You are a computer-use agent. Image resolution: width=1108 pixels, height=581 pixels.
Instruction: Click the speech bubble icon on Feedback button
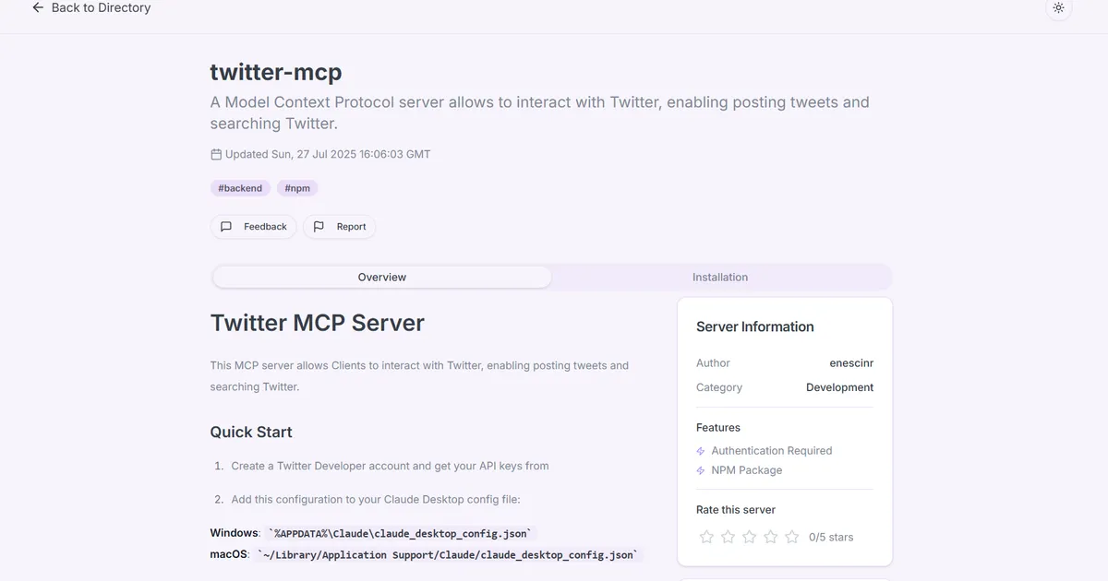(x=225, y=226)
